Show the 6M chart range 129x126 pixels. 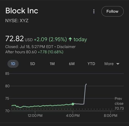72,64
